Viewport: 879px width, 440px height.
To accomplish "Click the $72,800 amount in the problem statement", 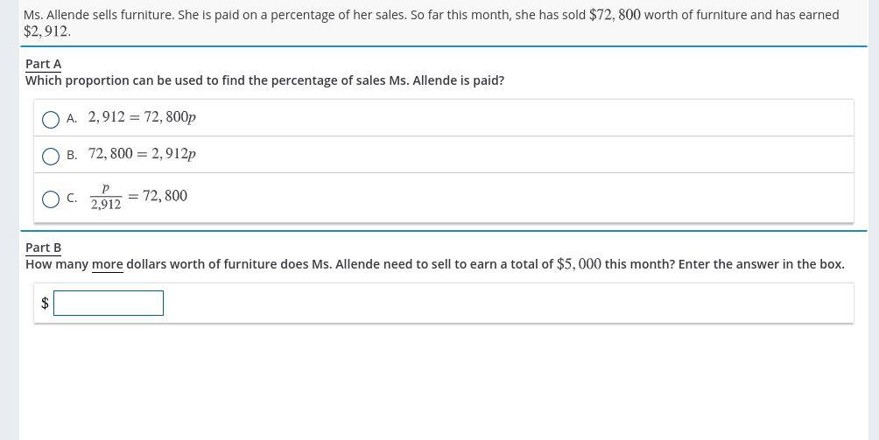I will tap(615, 15).
